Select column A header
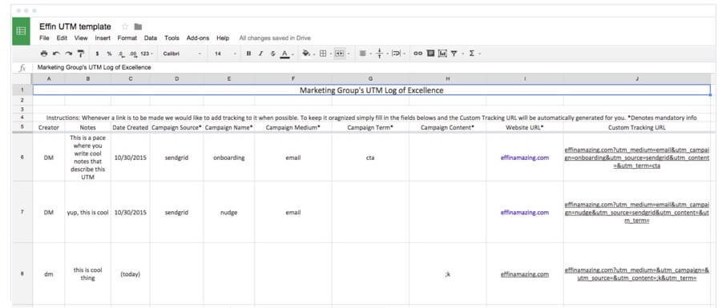Image resolution: width=722 pixels, height=308 pixels. (x=49, y=79)
